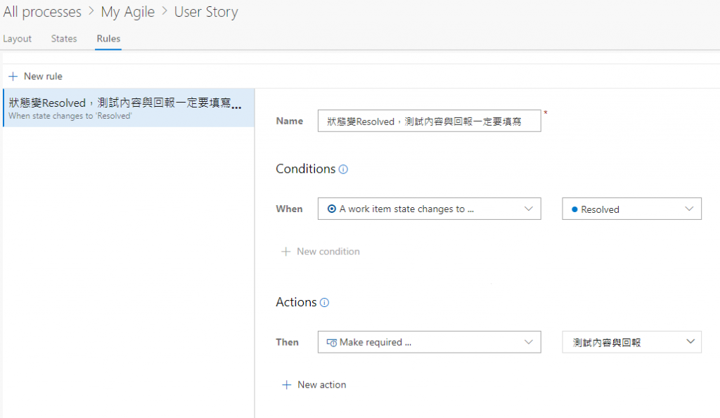
Task: Expand the When condition dropdown arrow
Action: (529, 209)
